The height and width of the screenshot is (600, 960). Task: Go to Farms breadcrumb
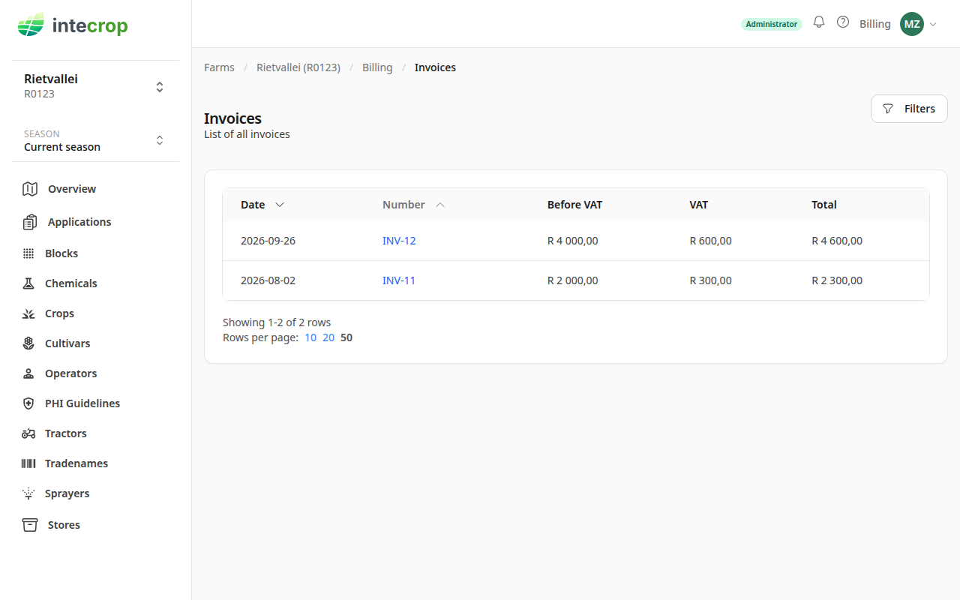coord(219,67)
